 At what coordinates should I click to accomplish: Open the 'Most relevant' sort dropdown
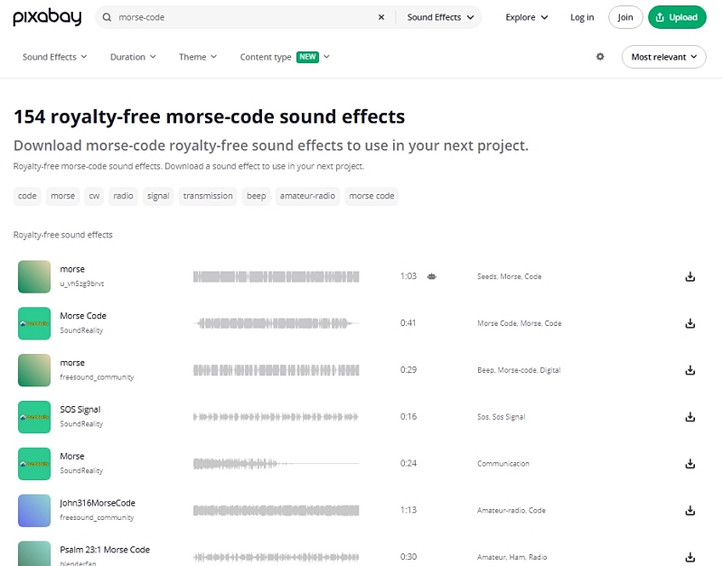point(663,57)
